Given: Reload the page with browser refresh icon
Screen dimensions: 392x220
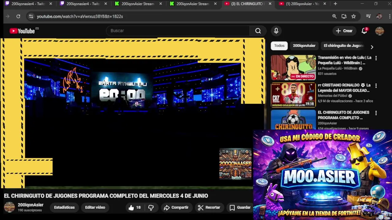Looking at the screenshot, I should click(18, 16).
